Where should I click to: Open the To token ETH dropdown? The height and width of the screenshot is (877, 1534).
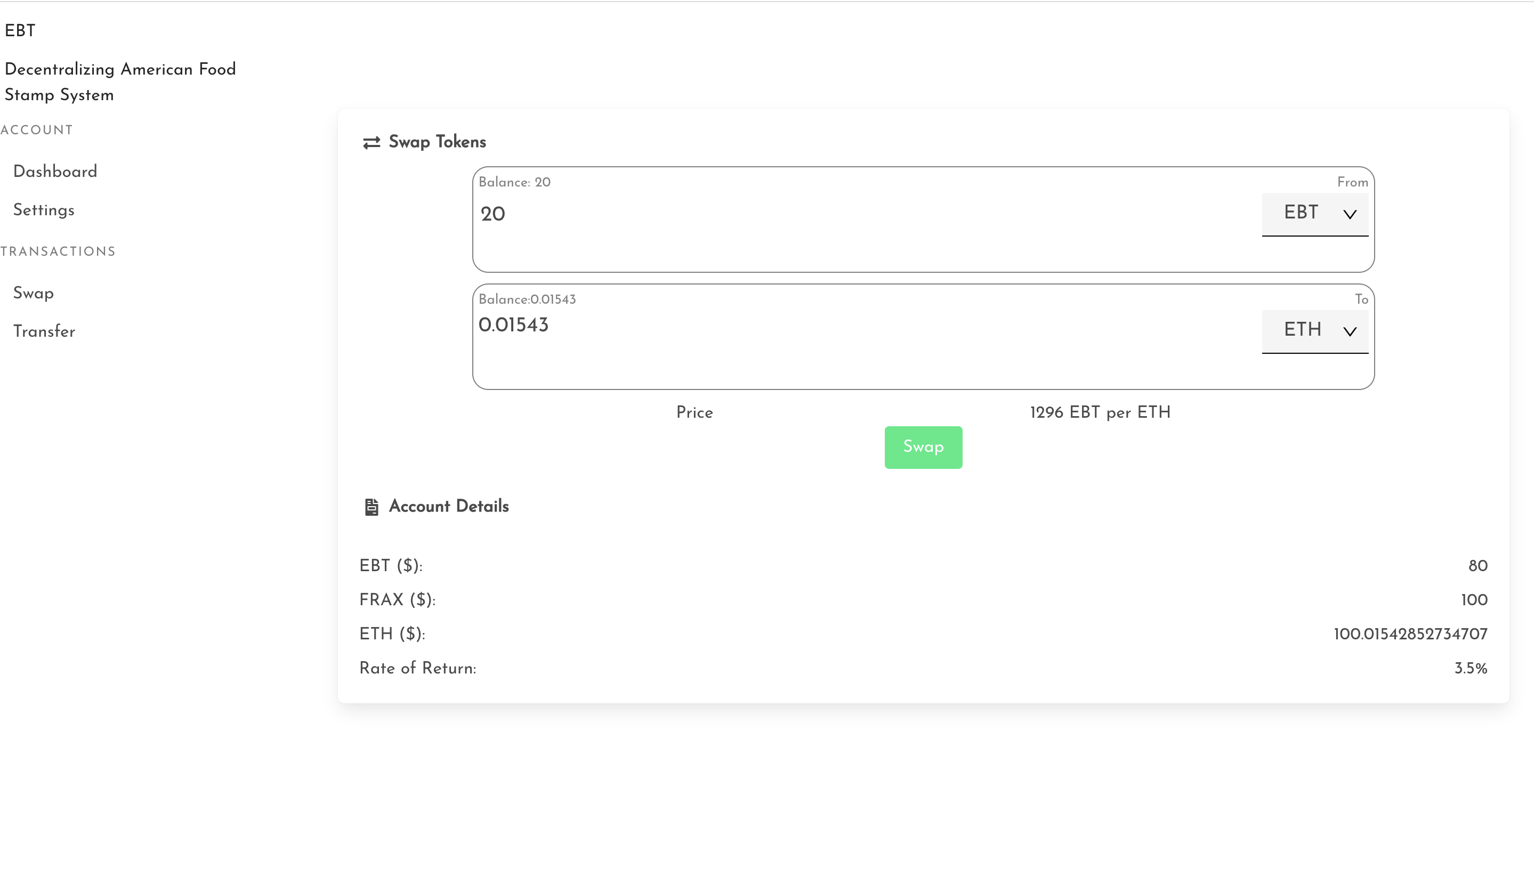pos(1315,331)
